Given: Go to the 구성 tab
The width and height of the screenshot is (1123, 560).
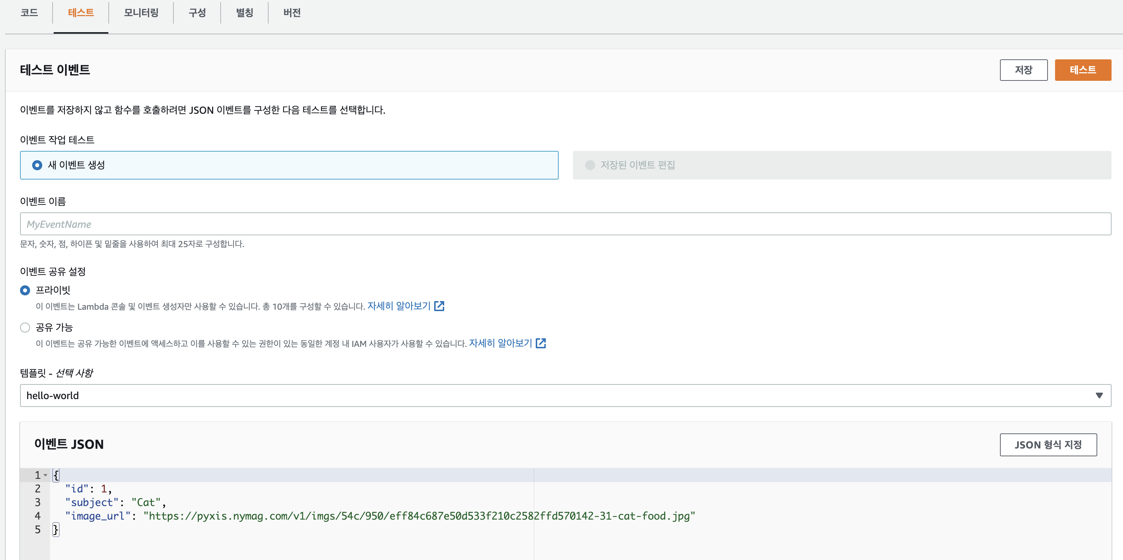Looking at the screenshot, I should click(x=197, y=13).
